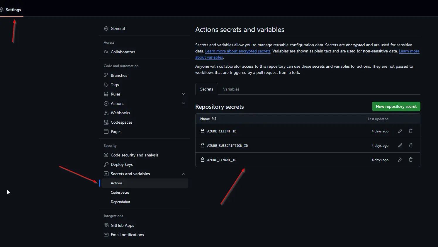Screen dimensions: 438x247
Task: Click the New repository secret button
Action: click(x=396, y=106)
